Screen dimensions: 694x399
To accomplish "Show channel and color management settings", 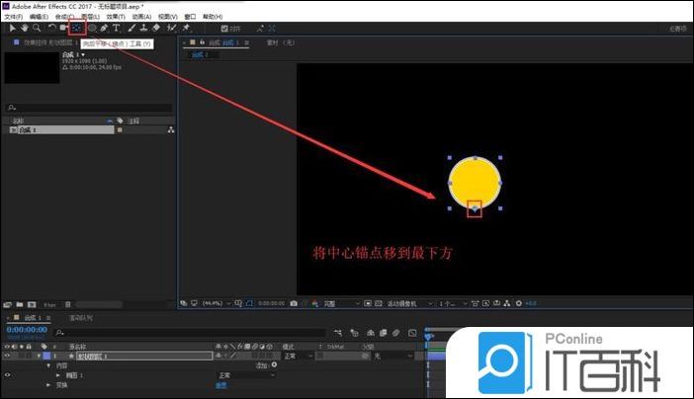I will coord(315,303).
